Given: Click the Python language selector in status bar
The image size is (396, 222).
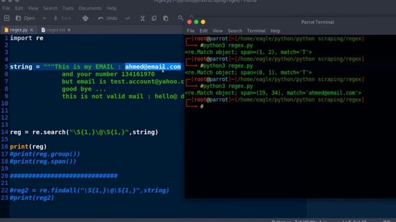Looking at the screenshot, I should pyautogui.click(x=281, y=221).
